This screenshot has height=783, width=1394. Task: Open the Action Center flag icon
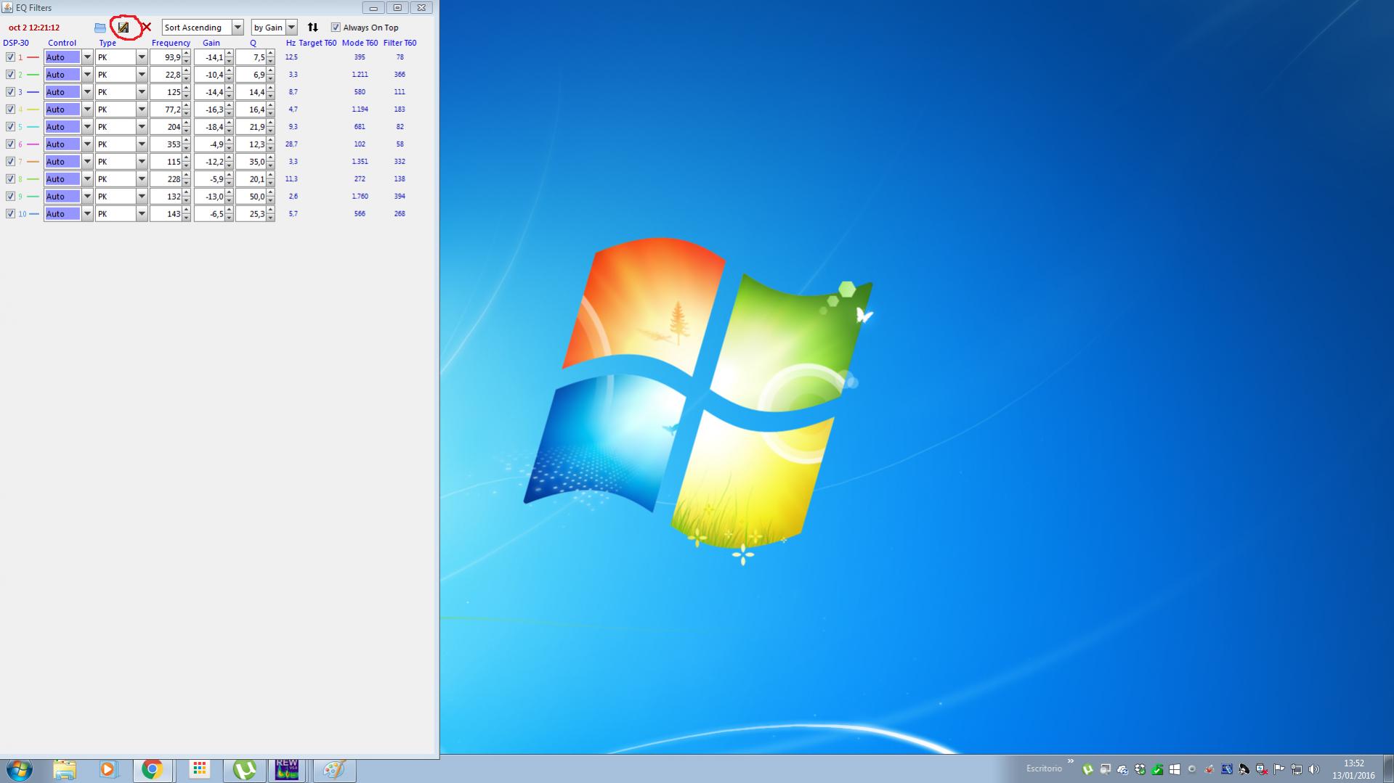1279,769
